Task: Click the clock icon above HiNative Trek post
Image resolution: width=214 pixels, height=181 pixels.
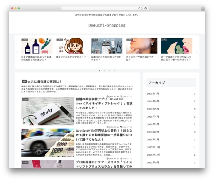Action: point(107,96)
